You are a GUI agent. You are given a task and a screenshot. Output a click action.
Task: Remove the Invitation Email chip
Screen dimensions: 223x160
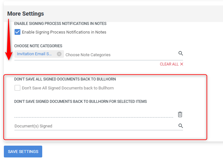59,54
